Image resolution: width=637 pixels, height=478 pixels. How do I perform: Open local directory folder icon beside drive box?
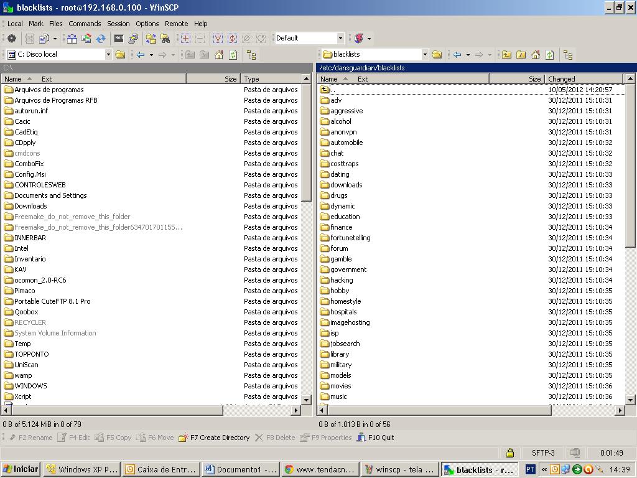pyautogui.click(x=120, y=55)
